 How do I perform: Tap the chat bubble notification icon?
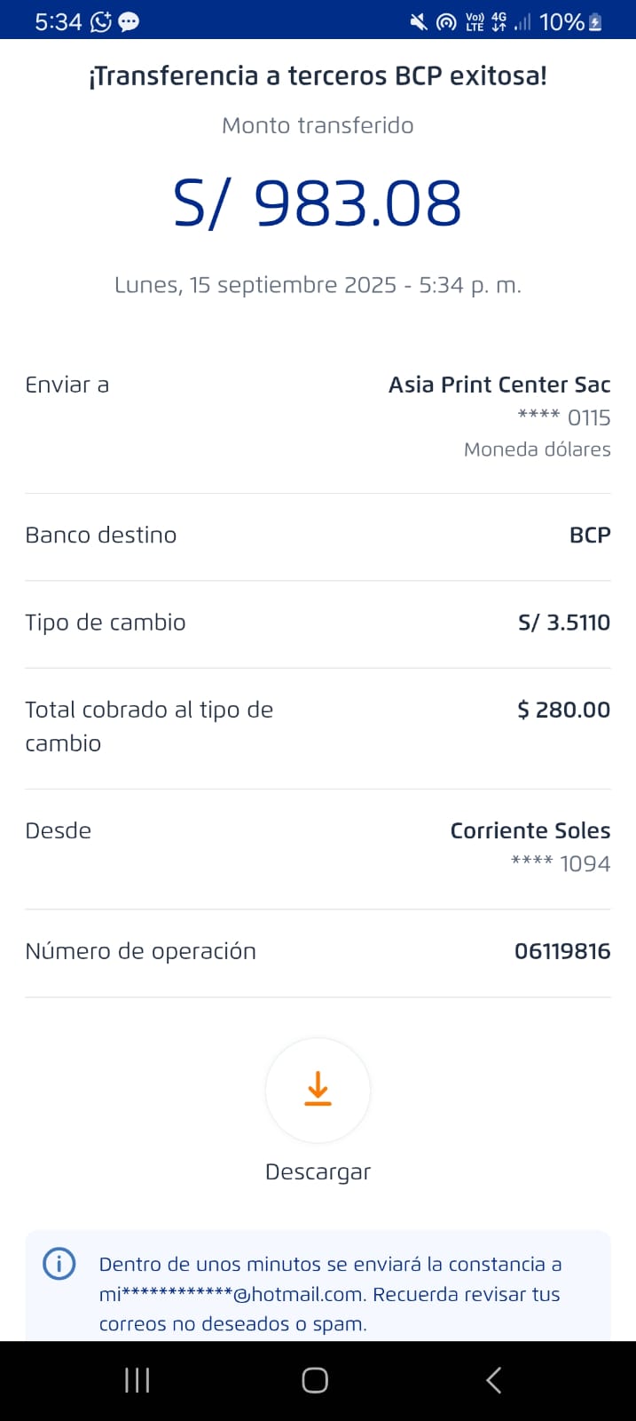pyautogui.click(x=130, y=21)
